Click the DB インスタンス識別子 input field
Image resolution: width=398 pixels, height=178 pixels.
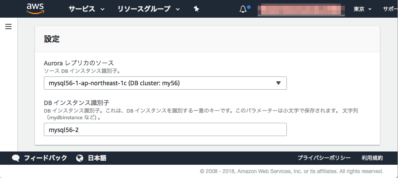(165, 129)
